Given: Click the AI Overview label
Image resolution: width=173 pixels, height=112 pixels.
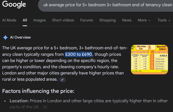Looking at the screenshot, I should pos(20,38).
